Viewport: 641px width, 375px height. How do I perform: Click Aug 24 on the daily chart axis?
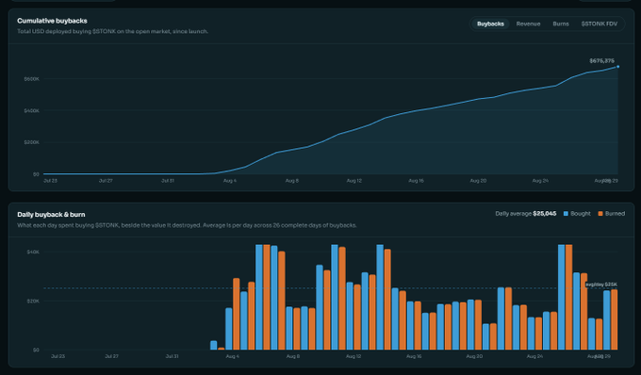point(534,356)
